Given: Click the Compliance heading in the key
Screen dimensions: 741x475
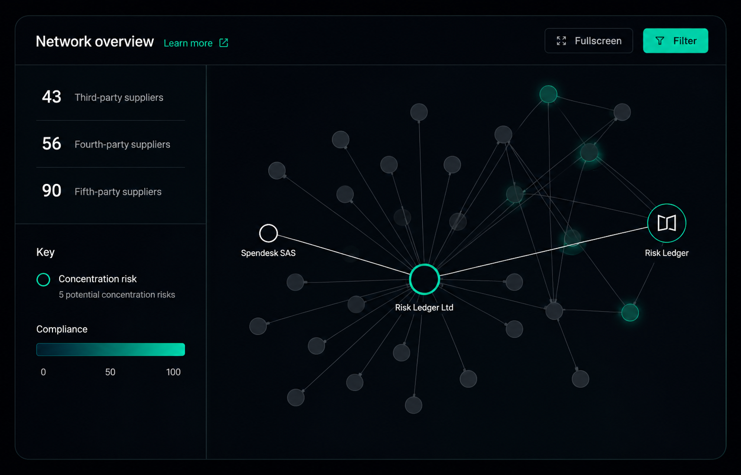Looking at the screenshot, I should 62,329.
